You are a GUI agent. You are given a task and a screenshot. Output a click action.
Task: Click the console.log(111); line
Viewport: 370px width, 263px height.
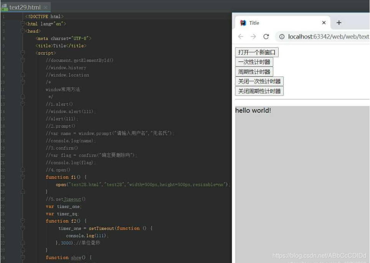tap(87, 236)
